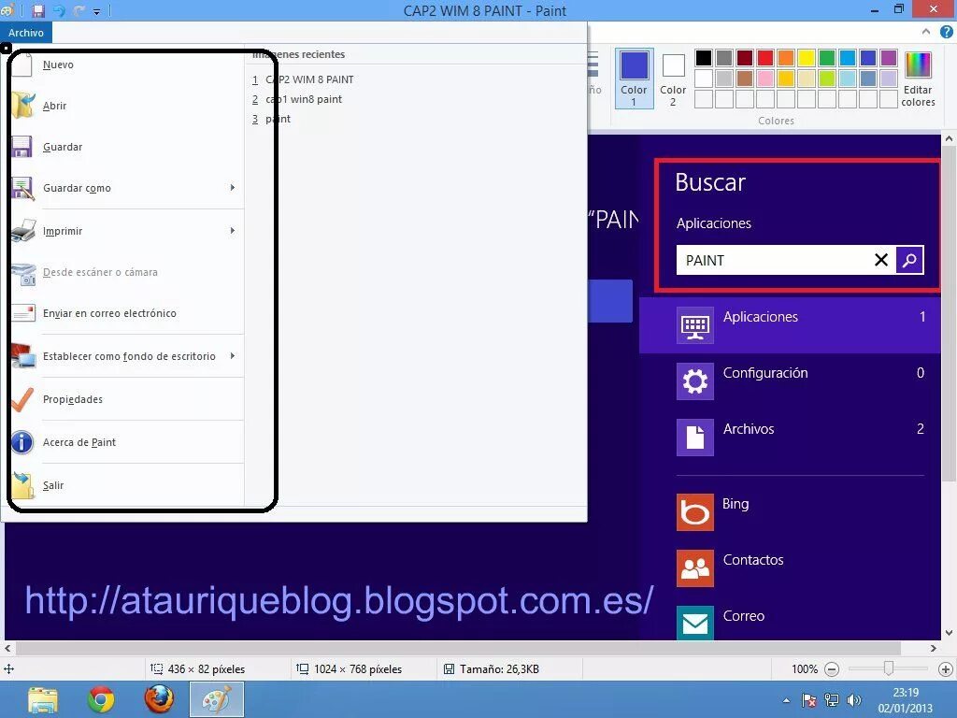This screenshot has height=718, width=957.
Task: Click the Abrir folder icon
Action: click(x=23, y=105)
